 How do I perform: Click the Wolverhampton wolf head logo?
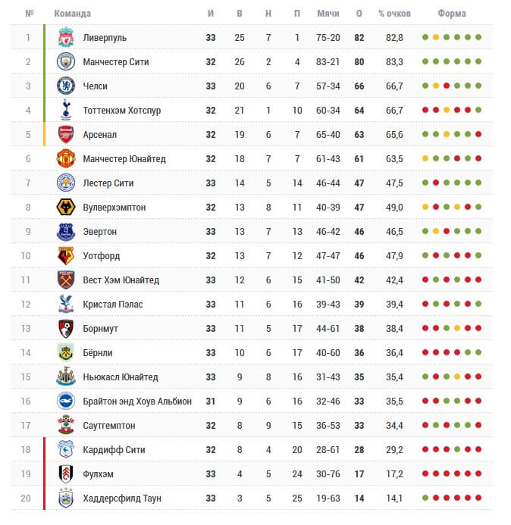(66, 208)
